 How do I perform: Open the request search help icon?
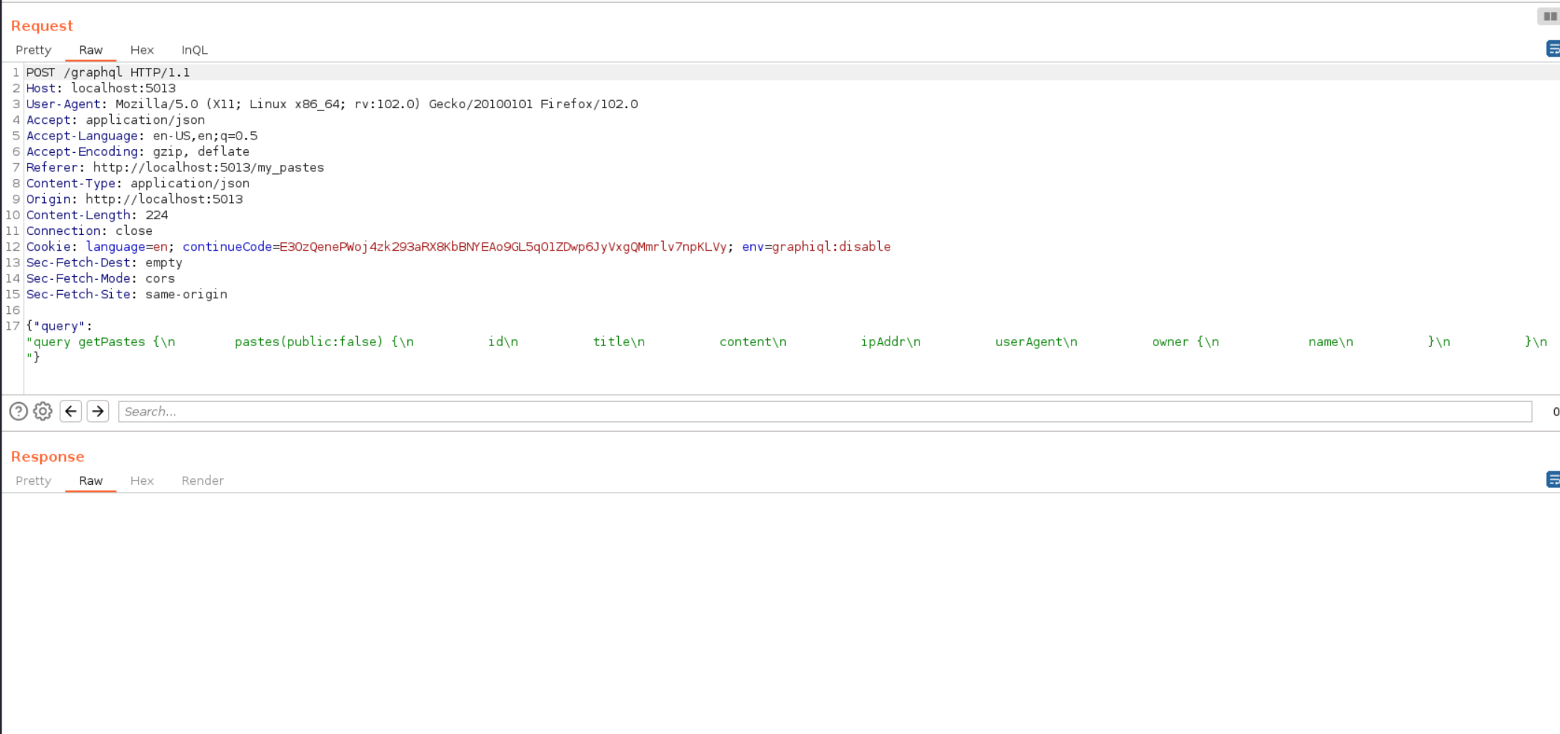(19, 412)
